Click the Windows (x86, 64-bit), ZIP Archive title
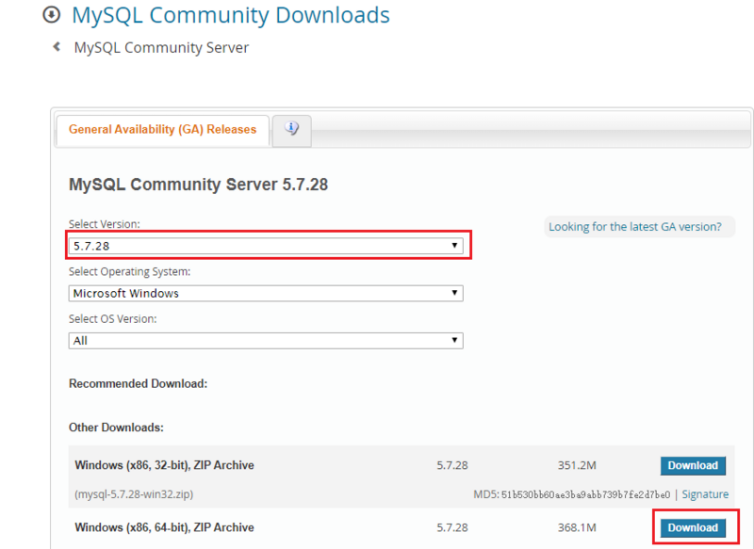This screenshot has width=754, height=549. coord(164,527)
